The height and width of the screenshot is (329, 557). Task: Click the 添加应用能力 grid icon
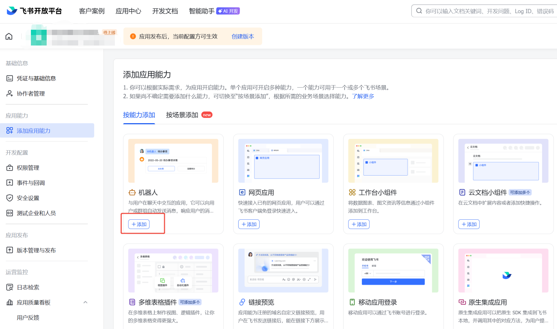tap(10, 130)
